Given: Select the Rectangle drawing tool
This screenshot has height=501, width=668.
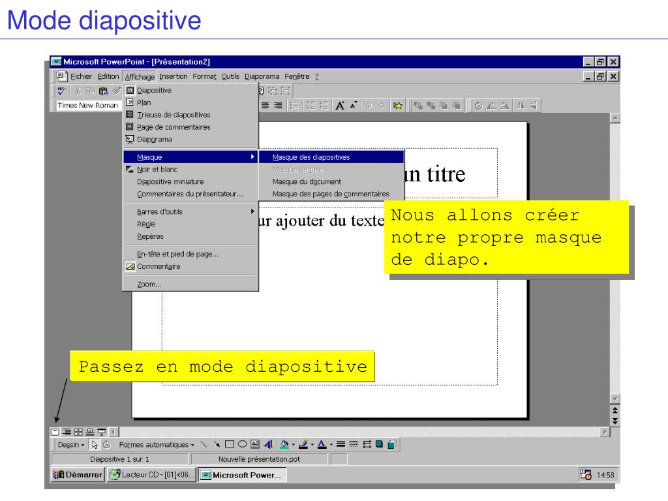Looking at the screenshot, I should click(229, 445).
